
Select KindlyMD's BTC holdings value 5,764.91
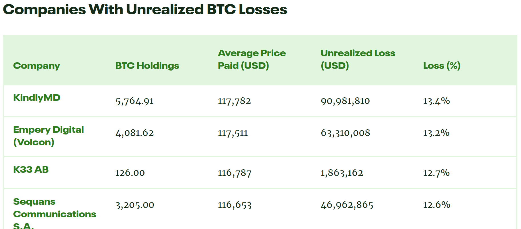point(135,101)
